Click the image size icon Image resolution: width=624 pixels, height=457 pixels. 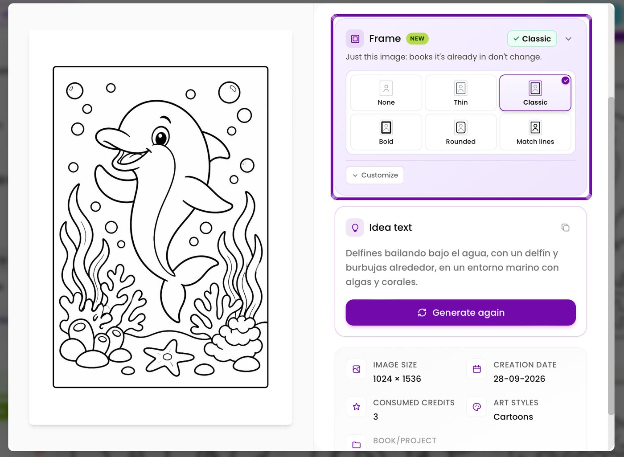point(356,369)
